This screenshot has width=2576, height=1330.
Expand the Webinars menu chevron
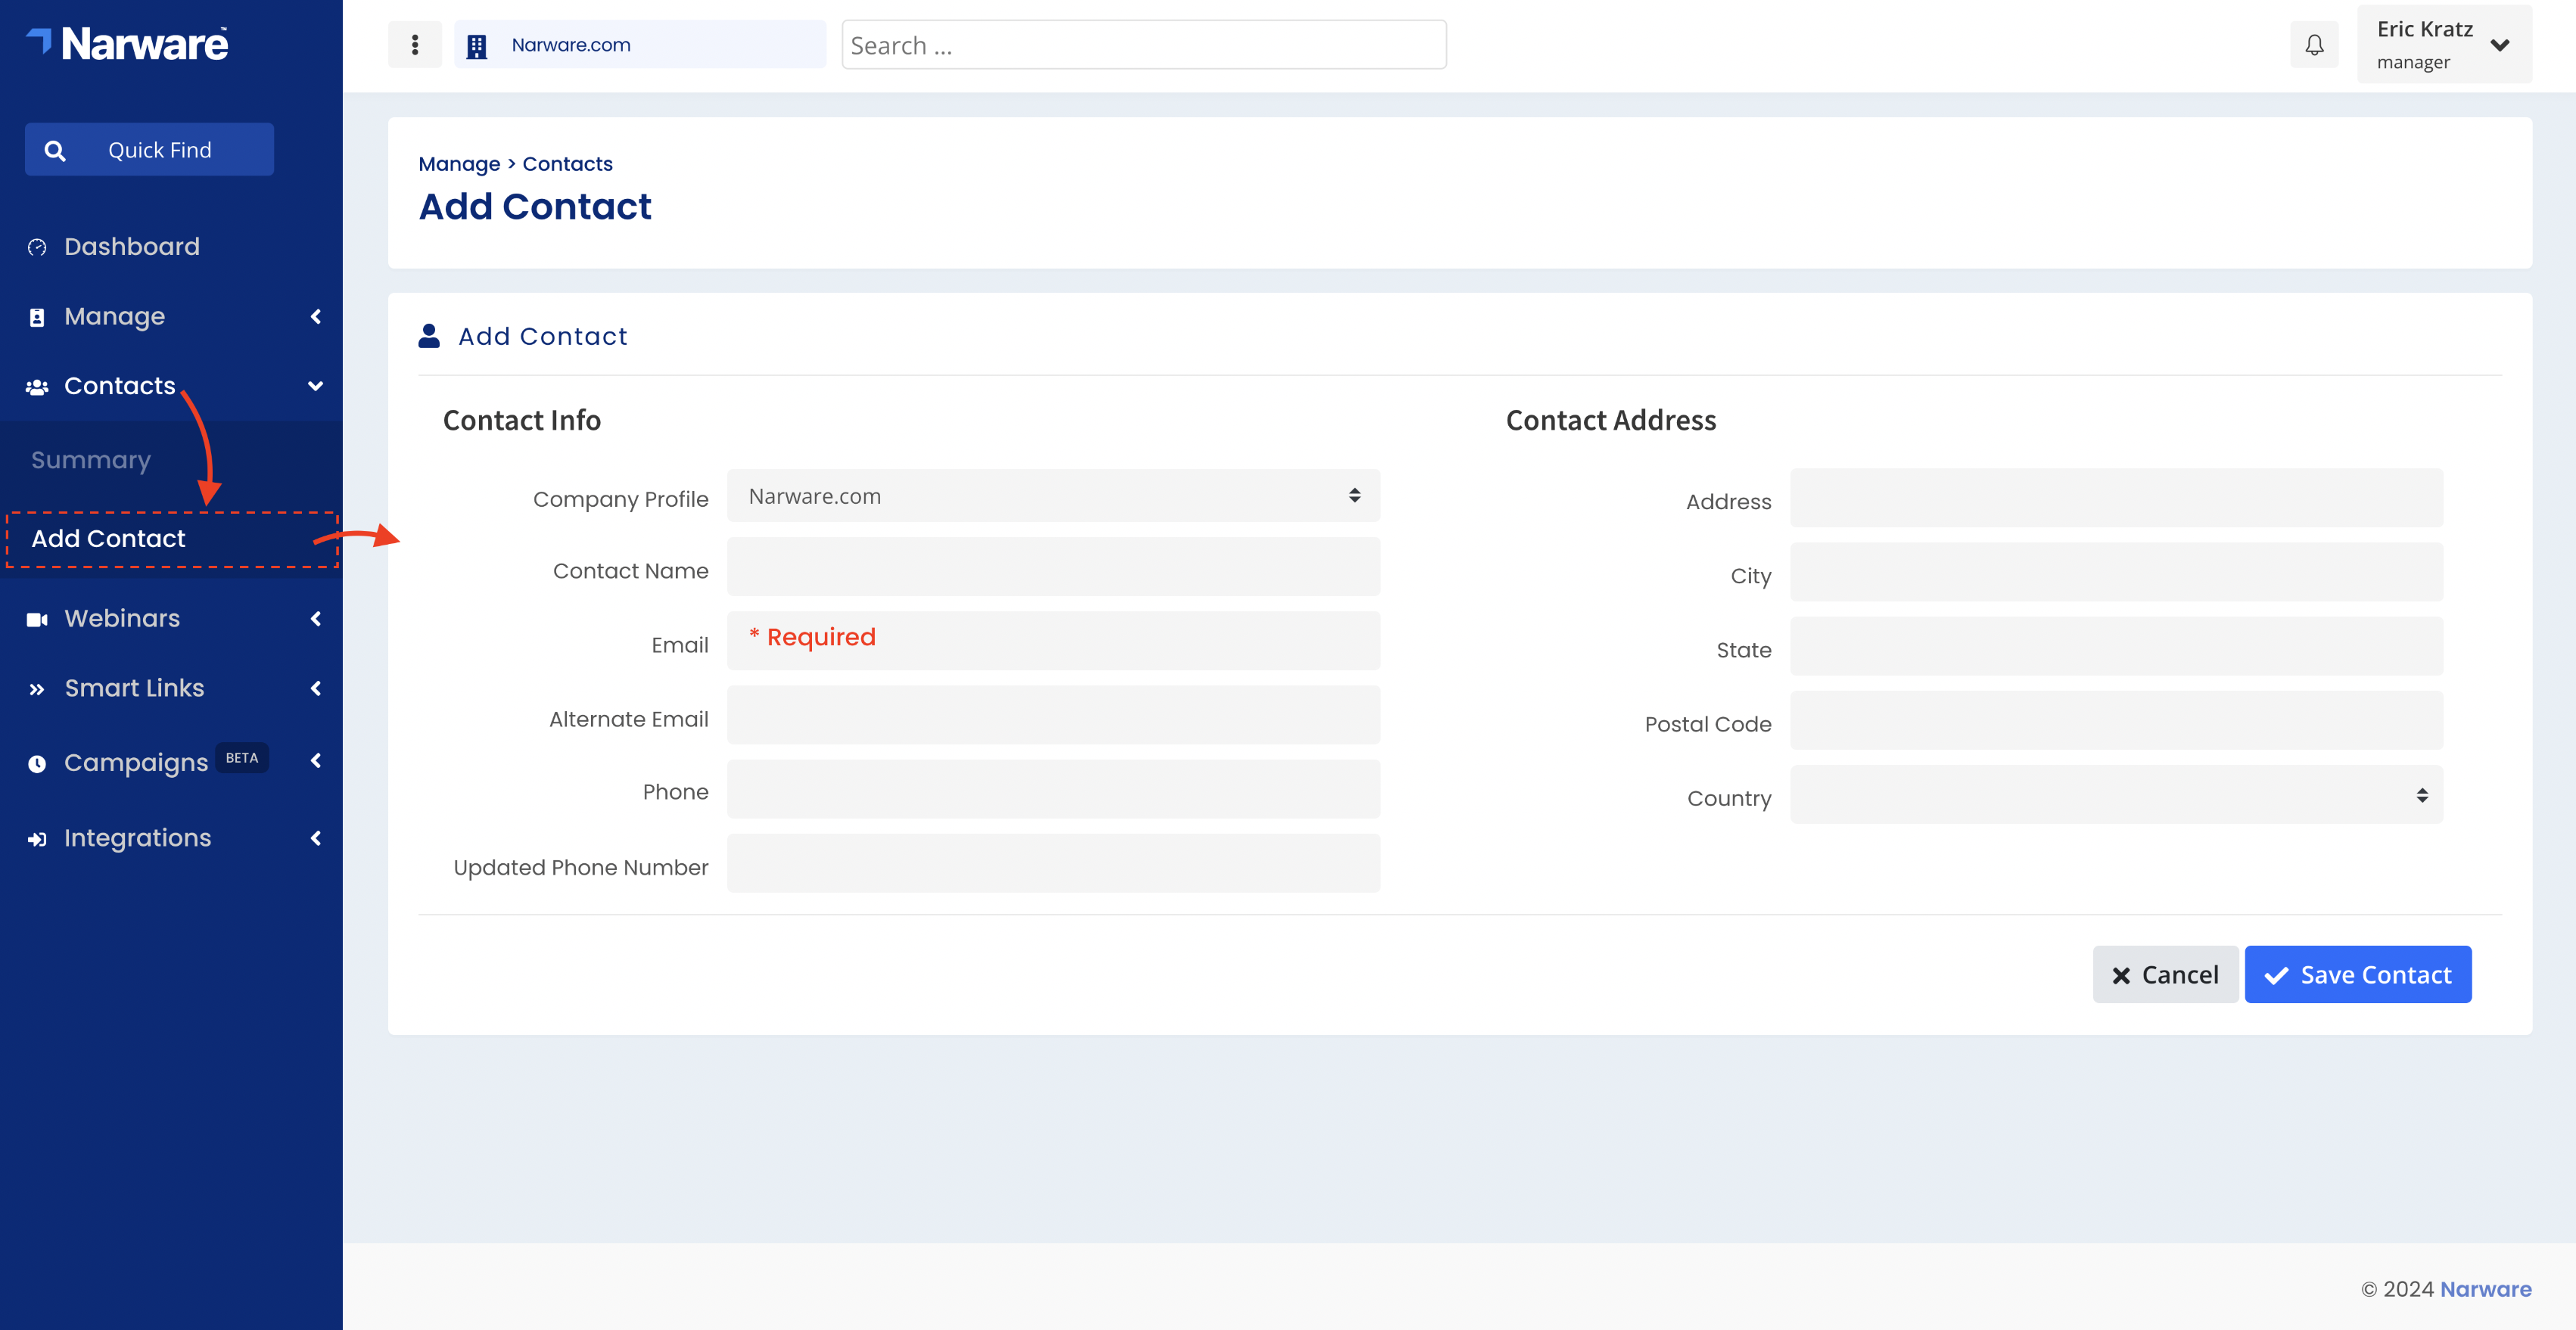[316, 619]
